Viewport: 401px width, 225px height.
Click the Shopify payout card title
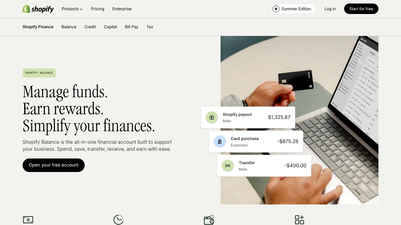click(x=237, y=114)
